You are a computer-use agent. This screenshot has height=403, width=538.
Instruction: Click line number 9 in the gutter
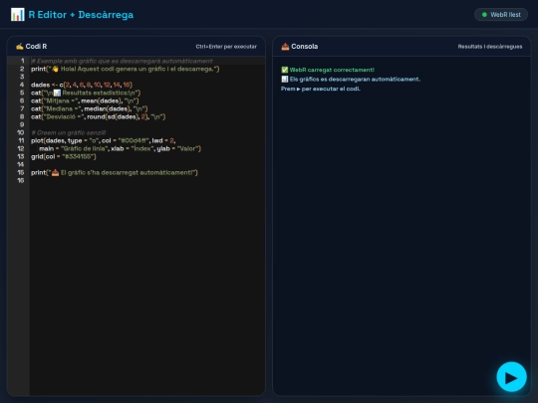click(x=22, y=124)
